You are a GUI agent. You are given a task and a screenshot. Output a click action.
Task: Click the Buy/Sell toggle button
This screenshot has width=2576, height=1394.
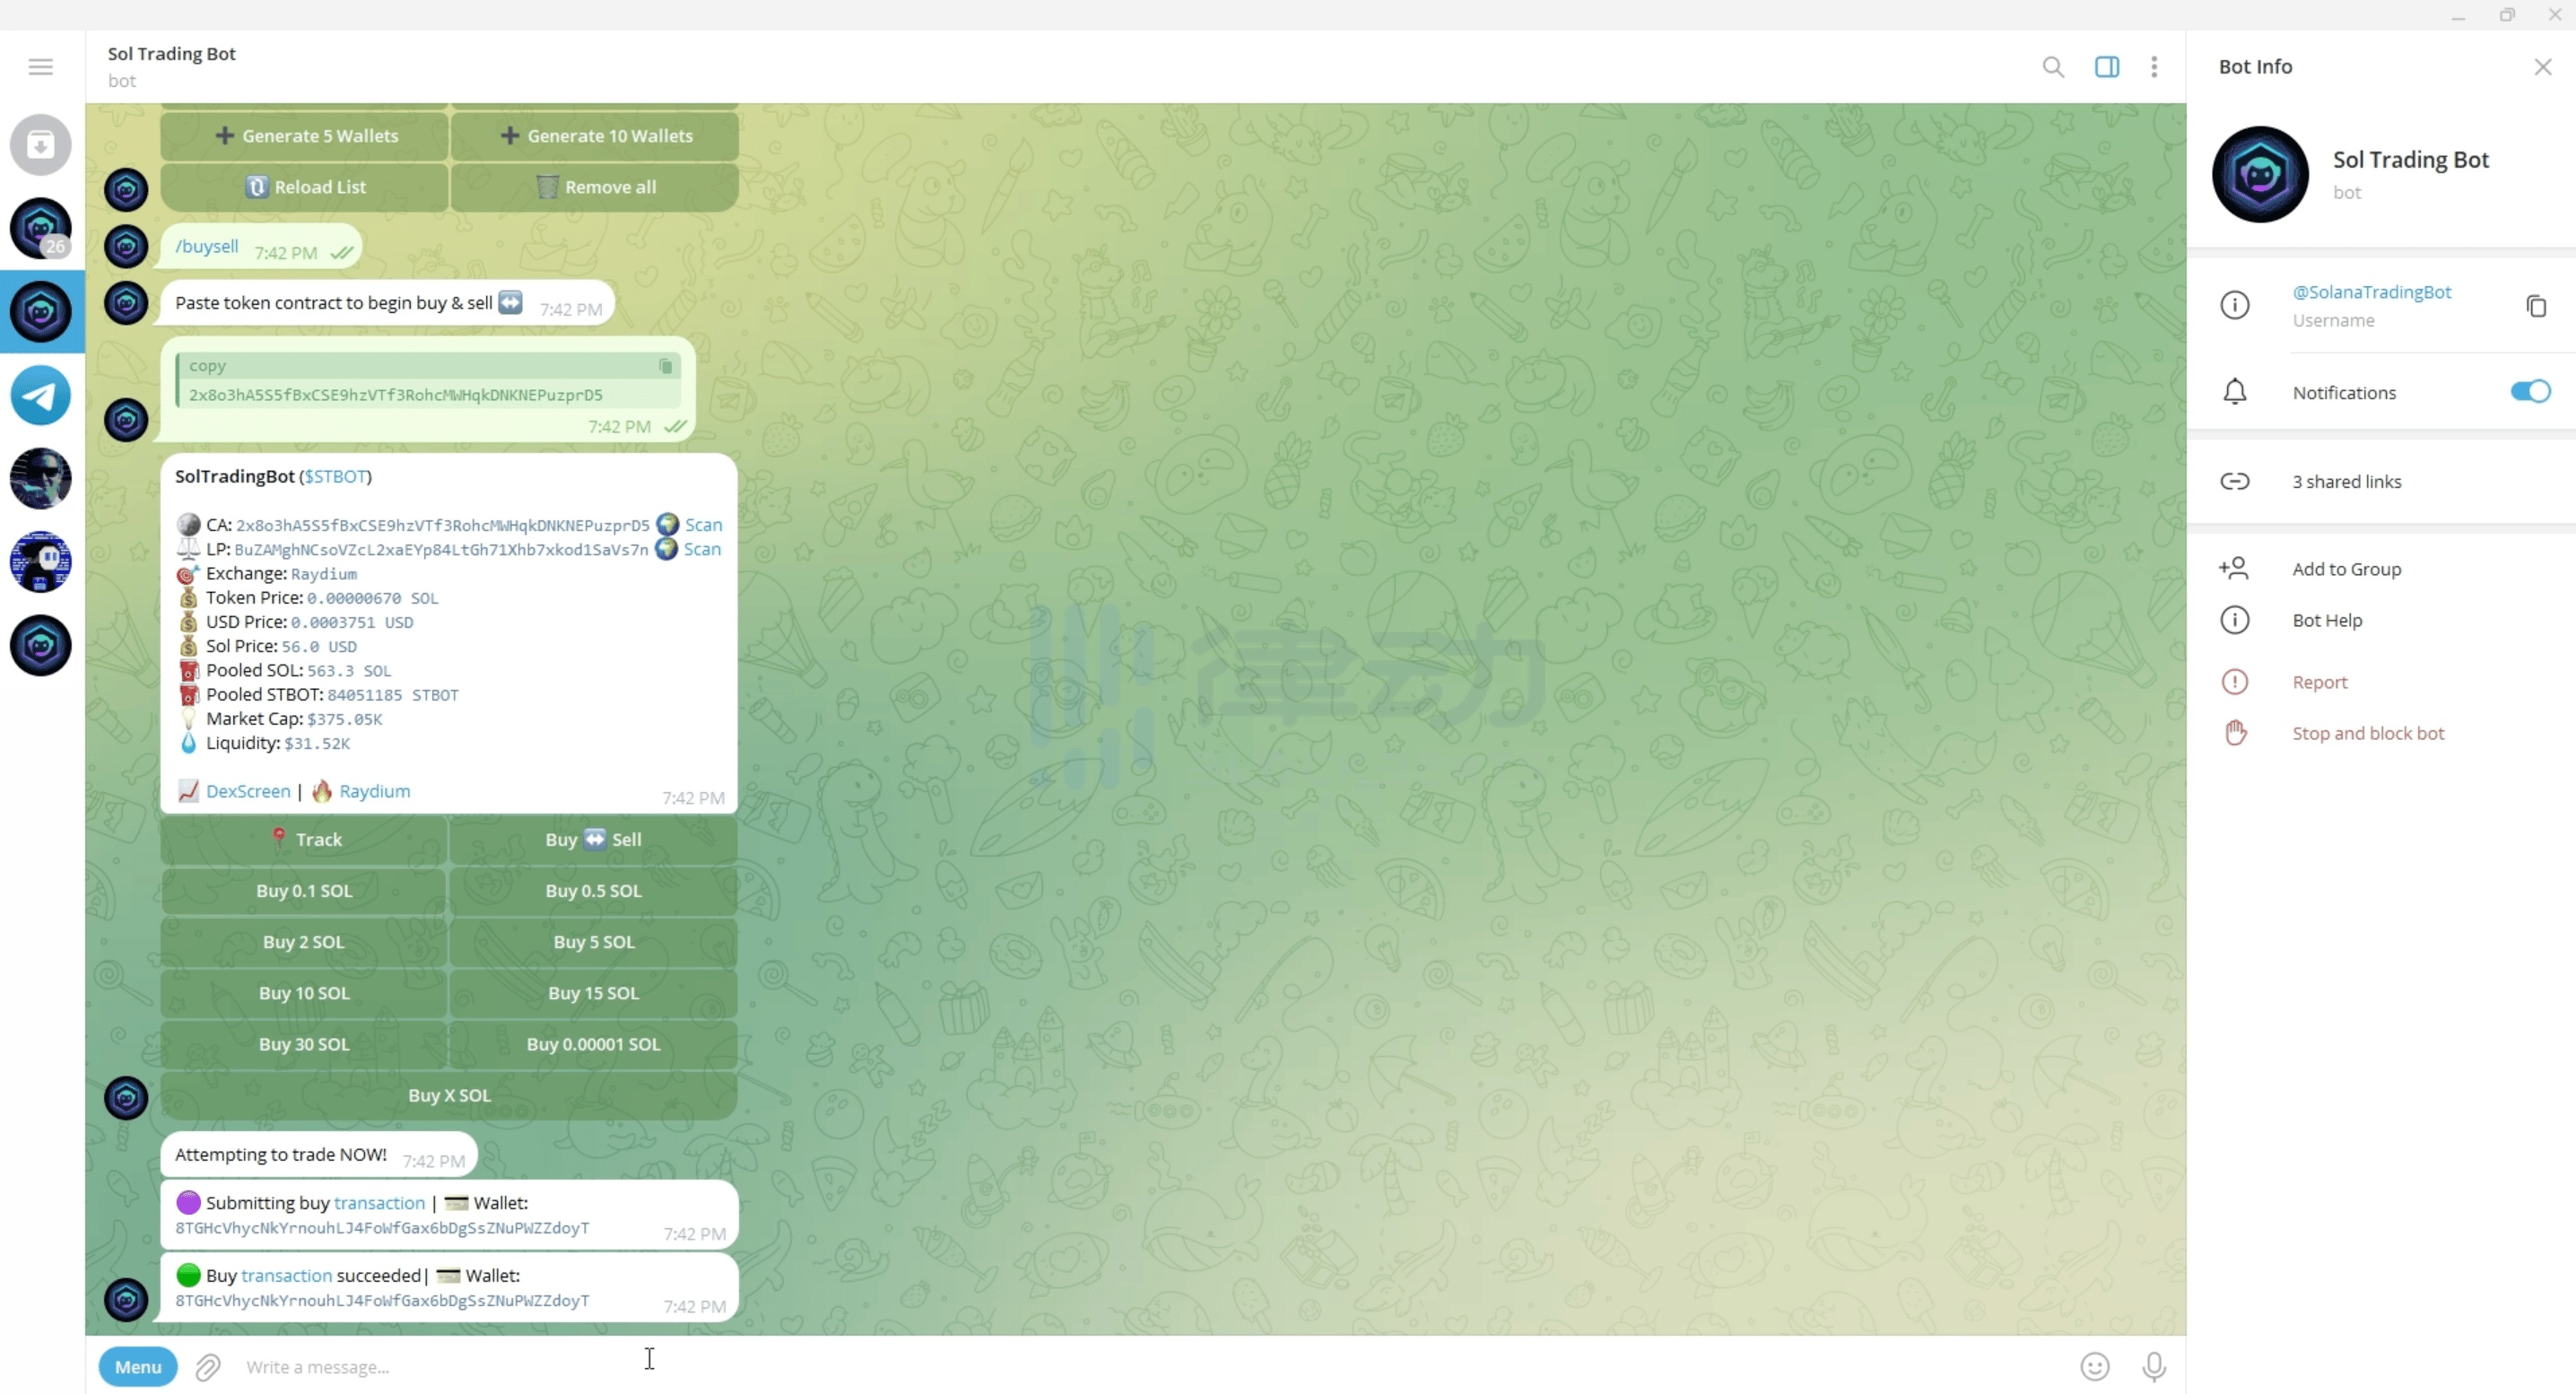pyautogui.click(x=594, y=840)
